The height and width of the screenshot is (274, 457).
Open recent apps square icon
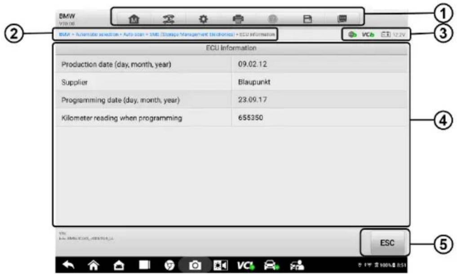144,265
